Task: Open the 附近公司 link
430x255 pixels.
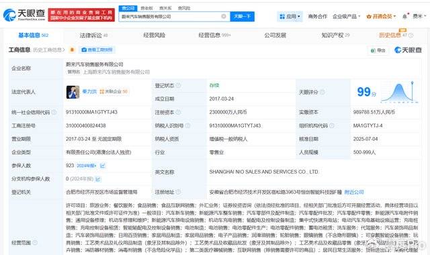Action: click(x=354, y=193)
